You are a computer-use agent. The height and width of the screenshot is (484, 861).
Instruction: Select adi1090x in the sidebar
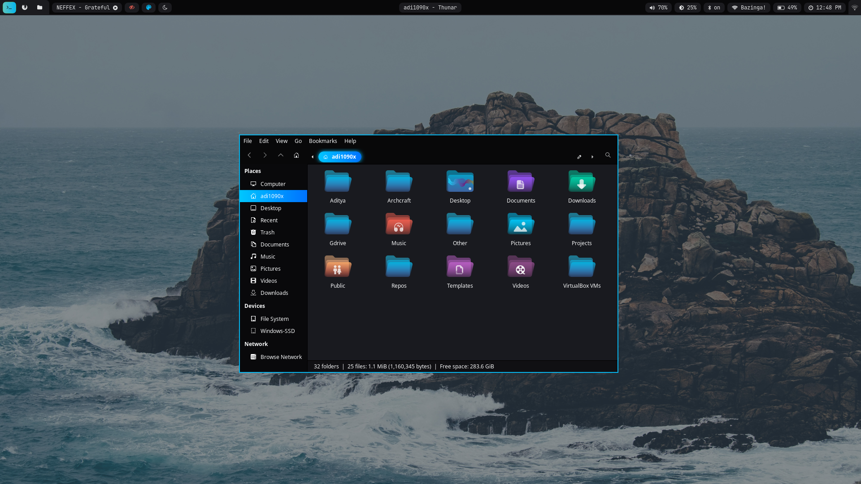274,196
